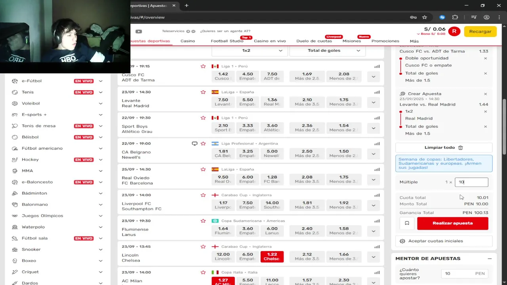Click the YouTube icon in top bar
Viewport: 507px width, 285px height.
pyautogui.click(x=139, y=31)
